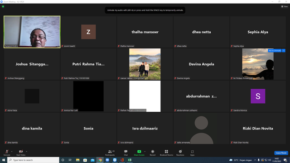
Task: Open audio options arrow beside Unmute
Action: (x=12, y=152)
